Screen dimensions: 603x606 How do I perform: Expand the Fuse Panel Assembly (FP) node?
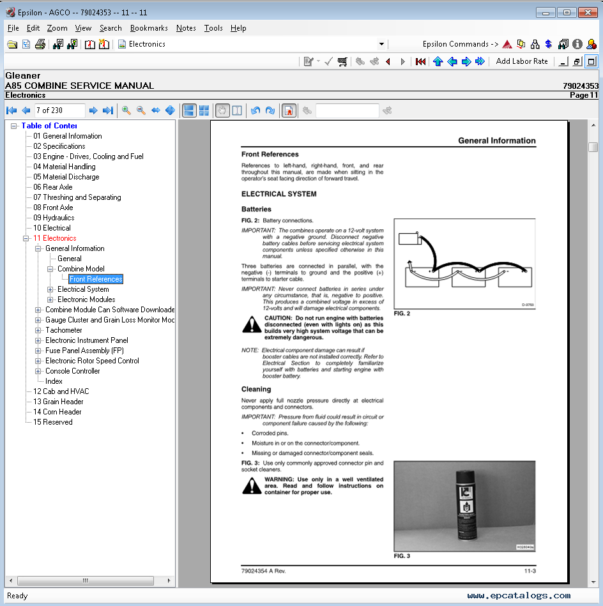click(38, 351)
